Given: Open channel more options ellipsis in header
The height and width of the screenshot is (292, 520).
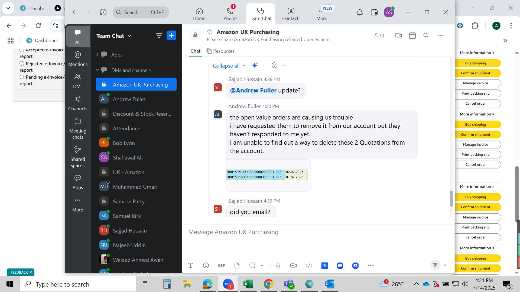Looking at the screenshot, I should tap(441, 35).
